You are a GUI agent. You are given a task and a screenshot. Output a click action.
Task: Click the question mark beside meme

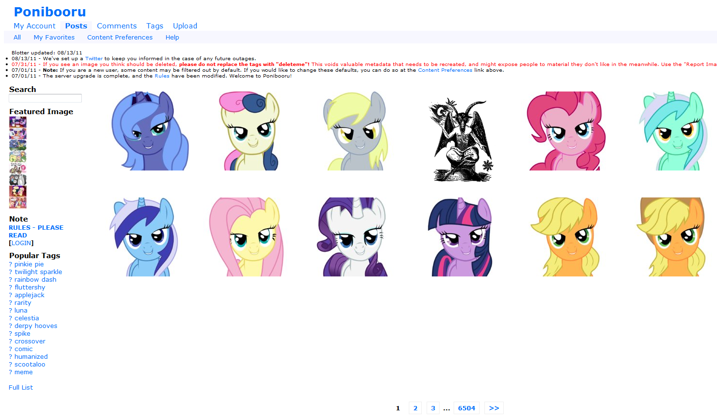click(x=11, y=372)
